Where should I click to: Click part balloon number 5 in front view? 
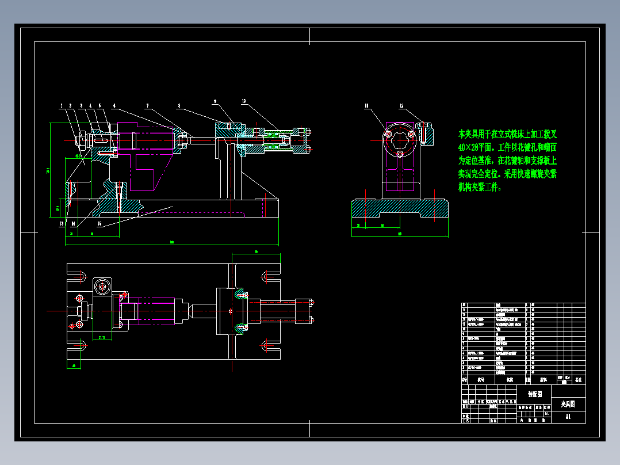point(99,106)
